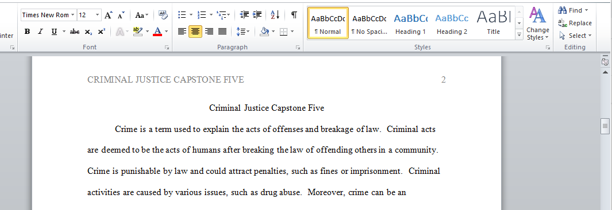
Task: Open line spacing options
Action: point(243,32)
